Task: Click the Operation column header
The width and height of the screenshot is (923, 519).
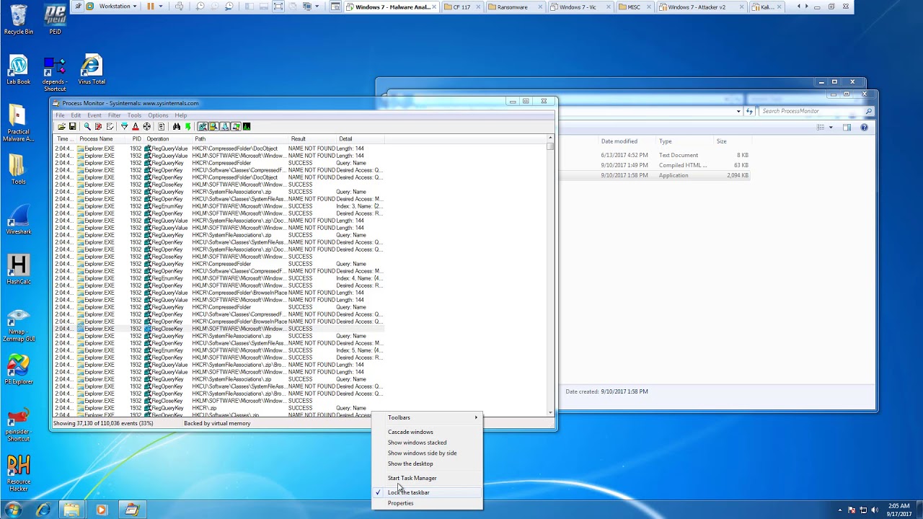Action: [168, 138]
